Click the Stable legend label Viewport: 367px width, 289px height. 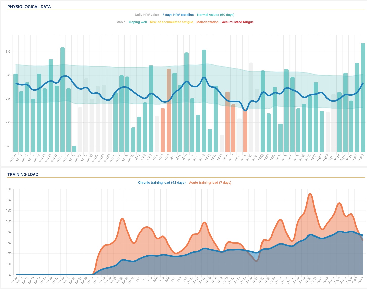[120, 22]
